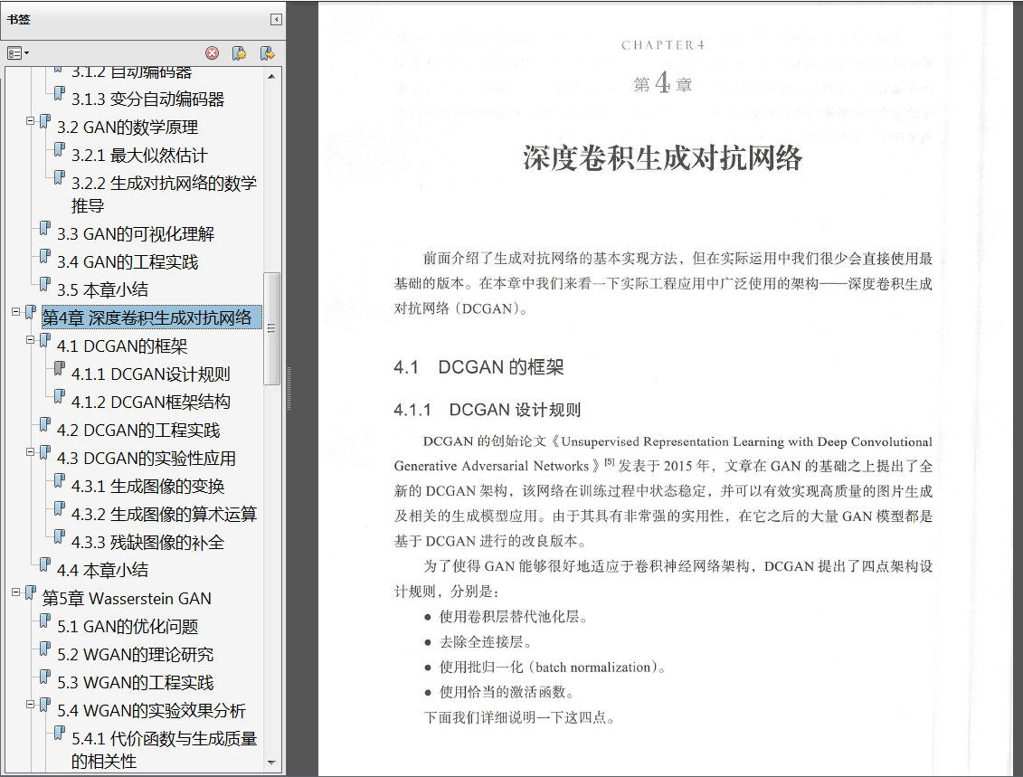The height and width of the screenshot is (777, 1023).
Task: Click bookmark panel scrollbar down arrow
Action: point(272,763)
